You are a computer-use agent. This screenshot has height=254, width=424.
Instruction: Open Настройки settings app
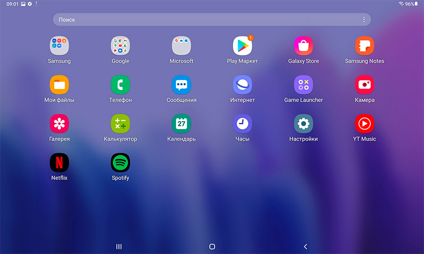[304, 124]
